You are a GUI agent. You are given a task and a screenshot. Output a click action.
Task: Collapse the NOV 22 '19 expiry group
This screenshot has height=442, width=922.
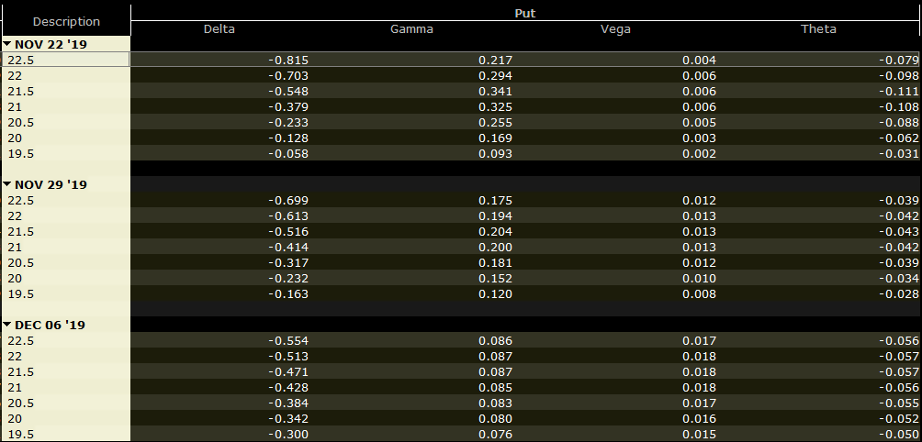click(6, 44)
